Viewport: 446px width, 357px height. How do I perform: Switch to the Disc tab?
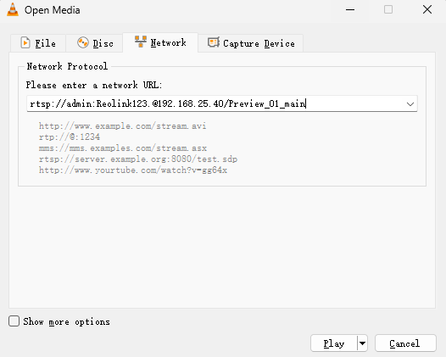point(95,43)
